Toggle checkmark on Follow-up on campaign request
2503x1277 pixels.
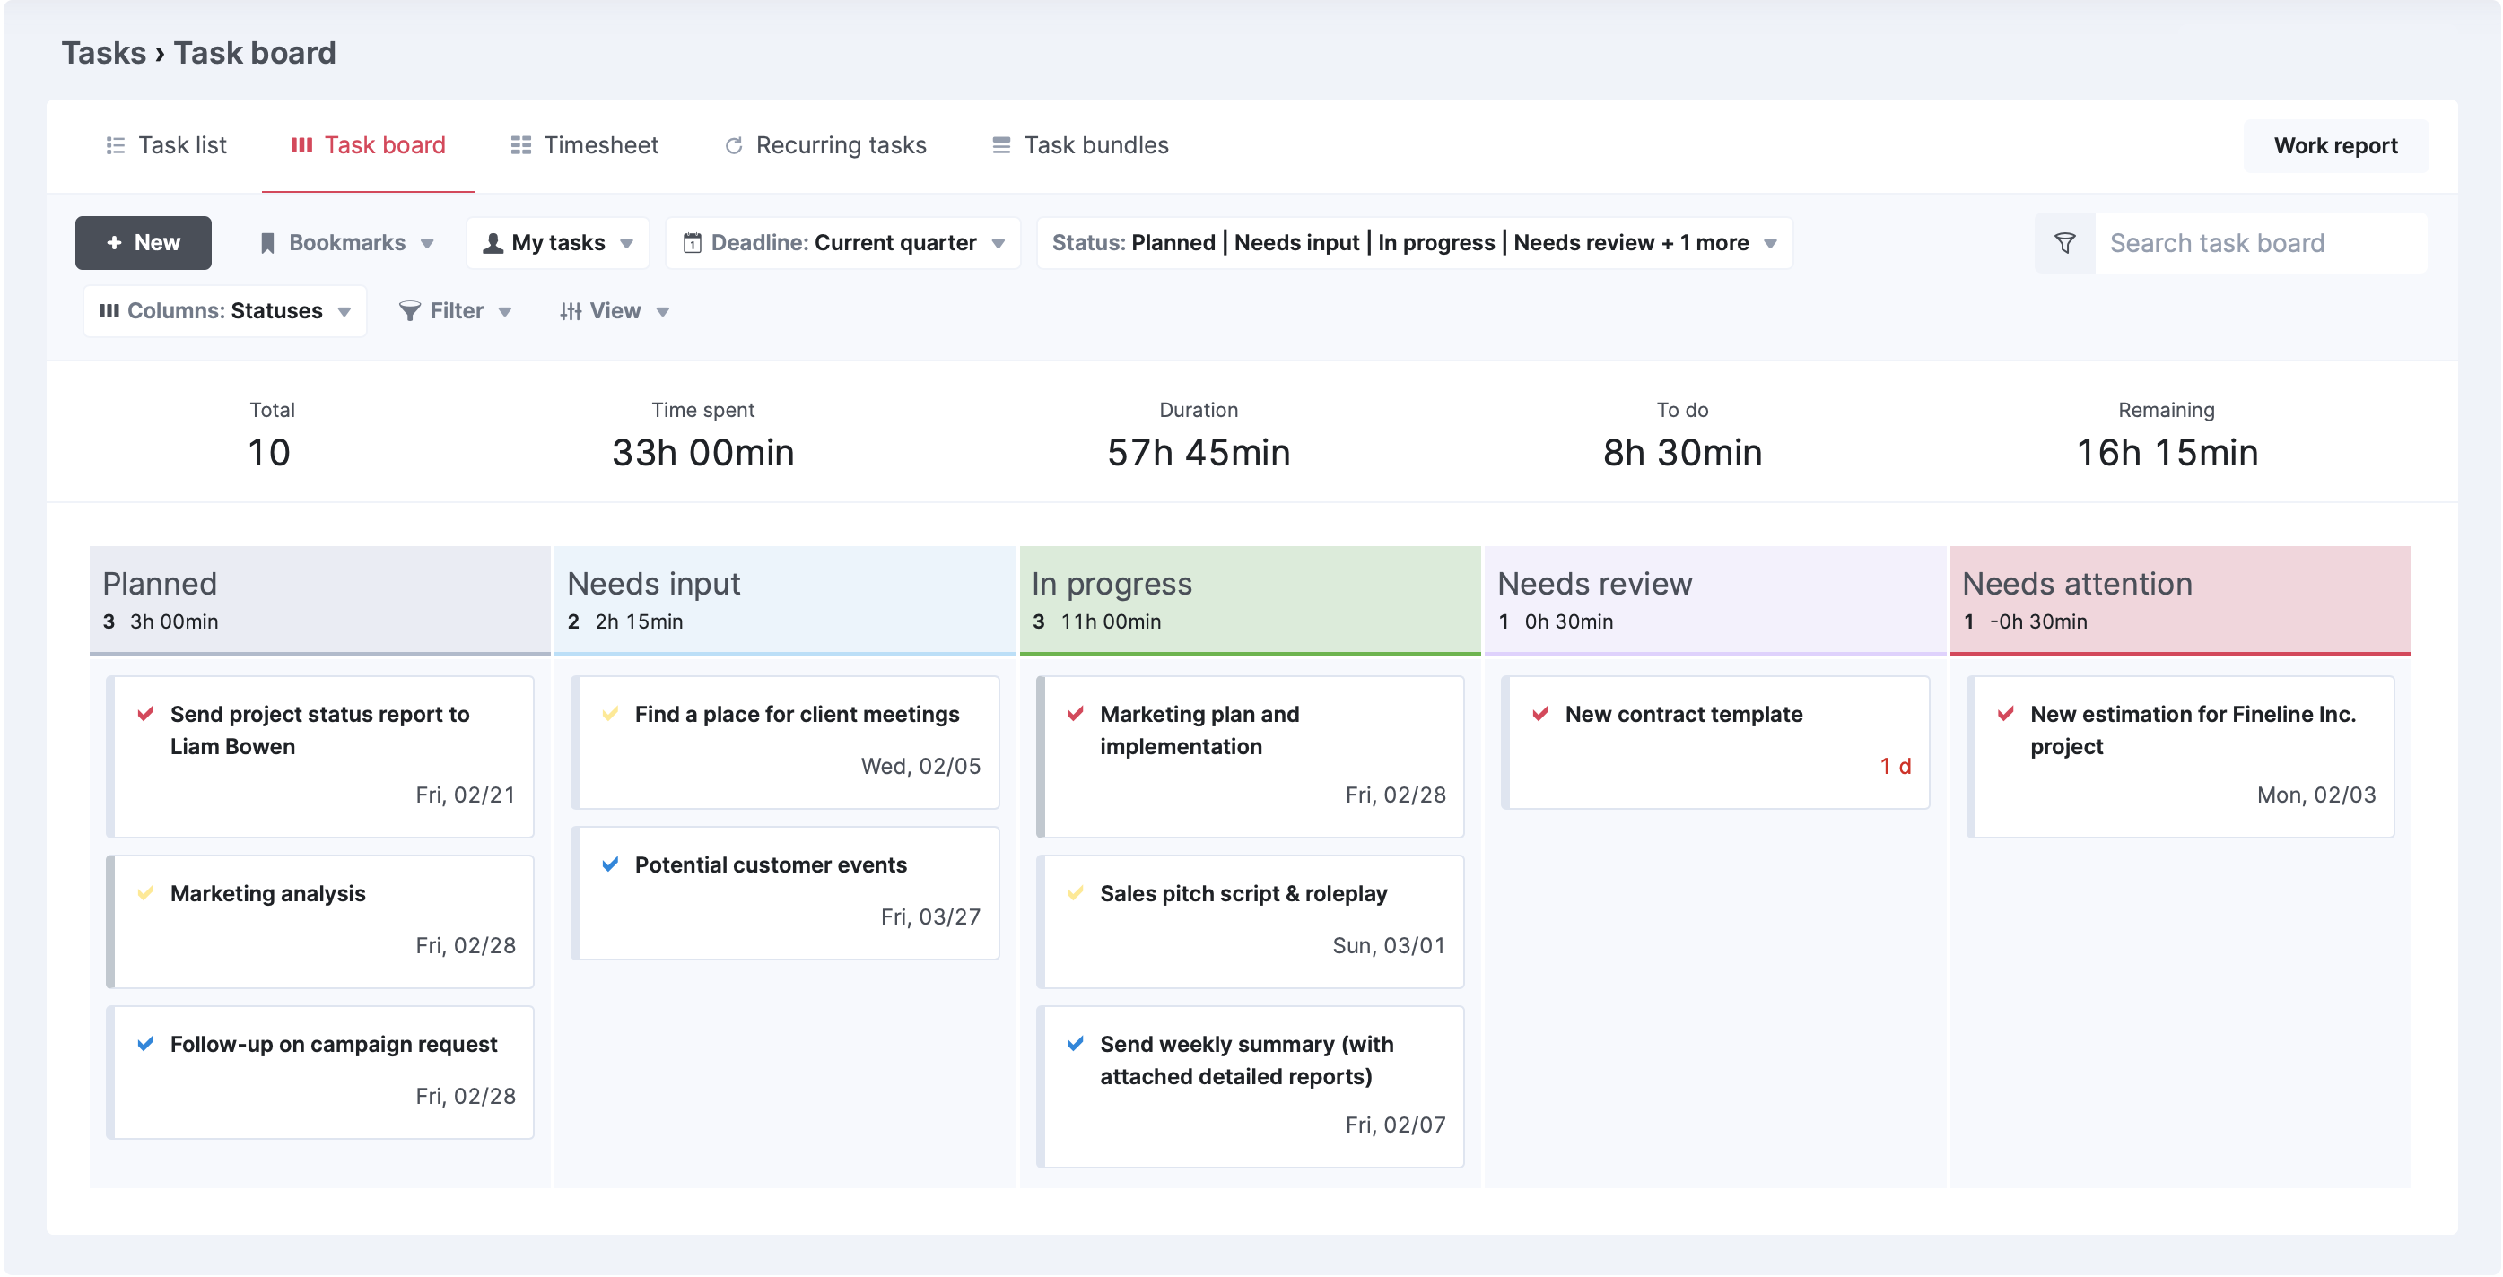tap(145, 1044)
